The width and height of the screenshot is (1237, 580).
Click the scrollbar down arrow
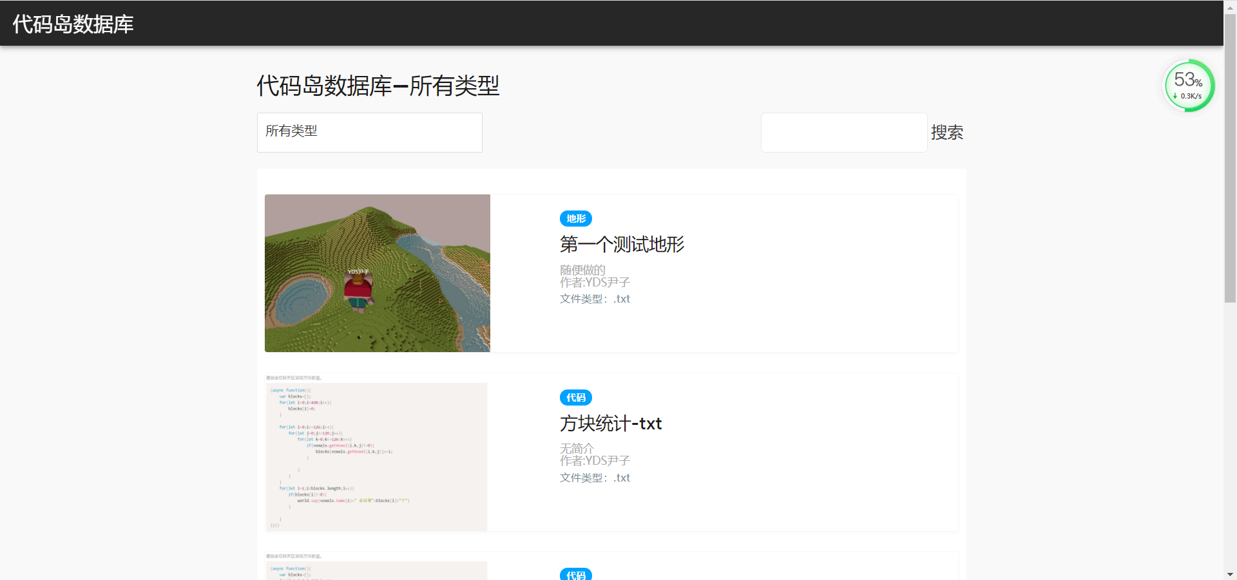click(x=1230, y=574)
